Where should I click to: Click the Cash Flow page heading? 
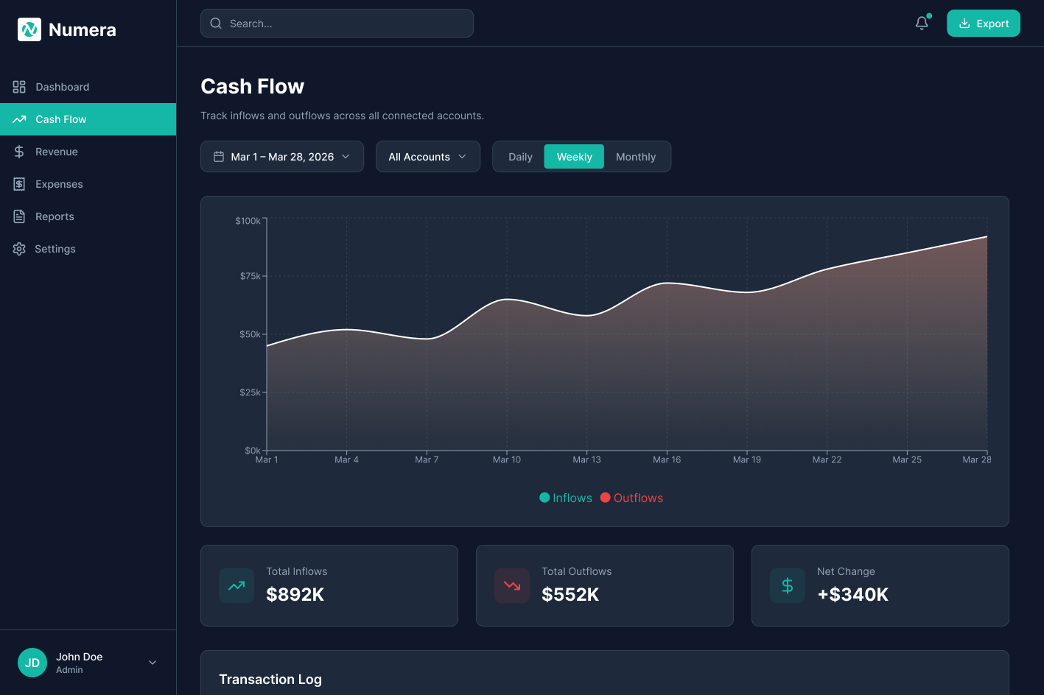[x=253, y=86]
